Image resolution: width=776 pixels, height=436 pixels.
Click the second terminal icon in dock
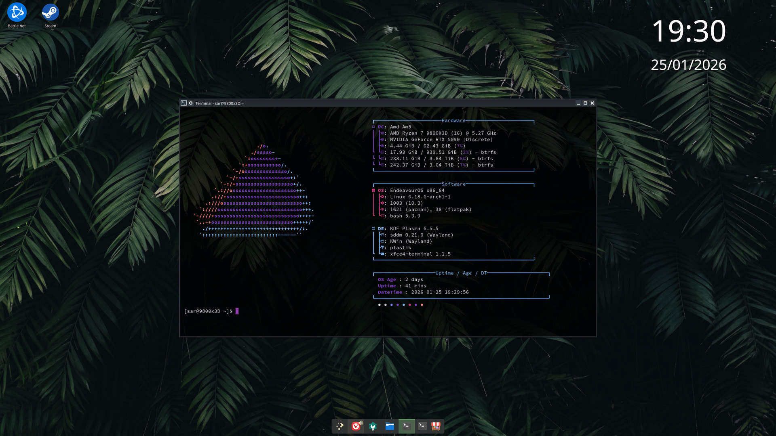tap(422, 426)
